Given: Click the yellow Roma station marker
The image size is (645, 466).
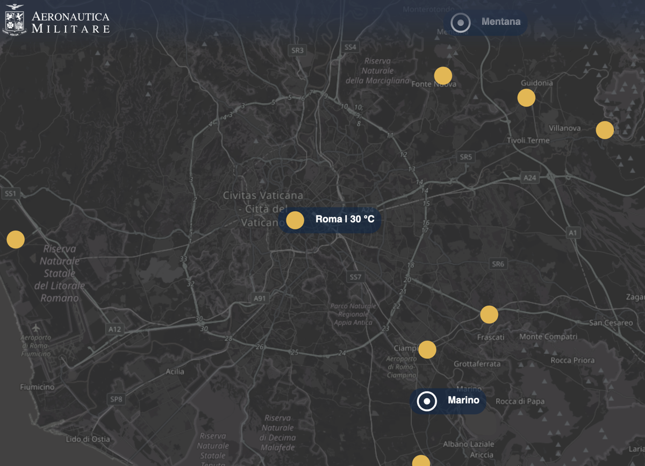Looking at the screenshot, I should (x=295, y=220).
